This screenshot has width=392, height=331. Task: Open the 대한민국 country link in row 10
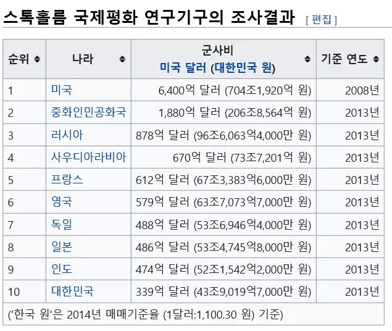72,291
